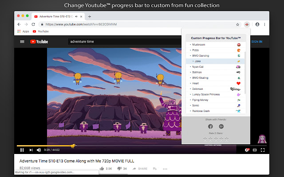Open more actions ellipsis below video
The width and height of the screenshot is (284, 177).
(x=165, y=169)
